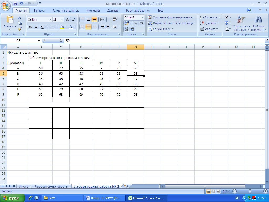The height and width of the screenshot is (202, 269).
Task: Click the Wrap Text icon
Action: tap(115, 19)
